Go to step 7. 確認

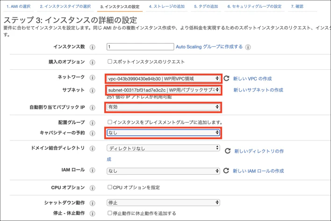click(x=297, y=7)
